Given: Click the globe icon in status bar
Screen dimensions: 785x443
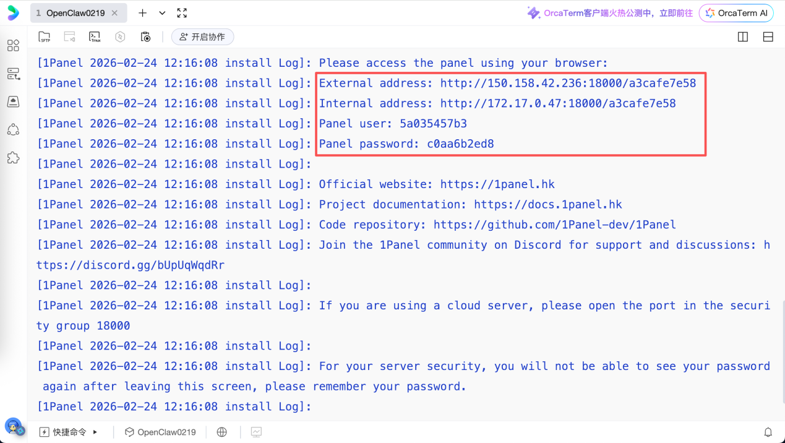Looking at the screenshot, I should click(222, 432).
